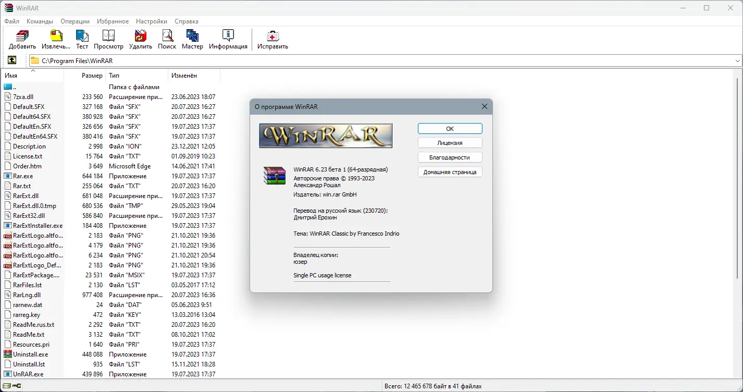Select the Default64.SFX file name
This screenshot has height=392, width=743.
click(32, 117)
